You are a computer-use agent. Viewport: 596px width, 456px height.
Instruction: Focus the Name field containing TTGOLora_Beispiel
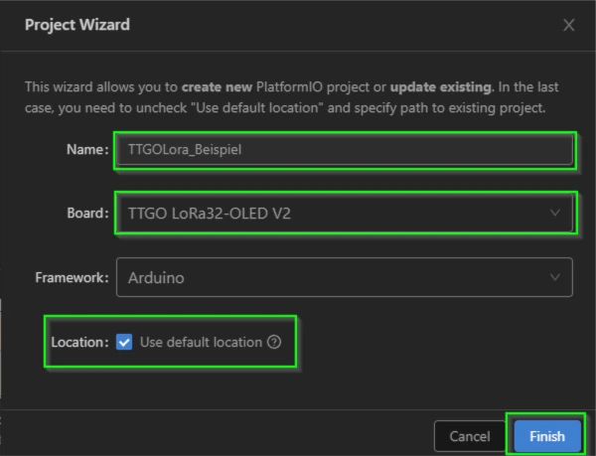(345, 150)
